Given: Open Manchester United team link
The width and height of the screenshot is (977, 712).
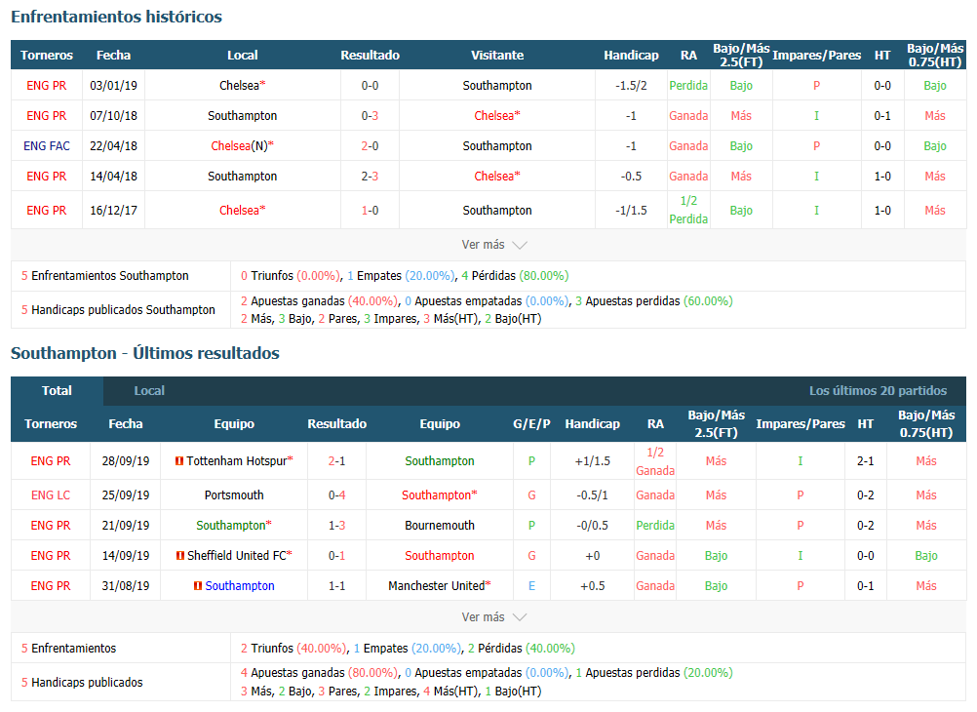Looking at the screenshot, I should coord(436,586).
